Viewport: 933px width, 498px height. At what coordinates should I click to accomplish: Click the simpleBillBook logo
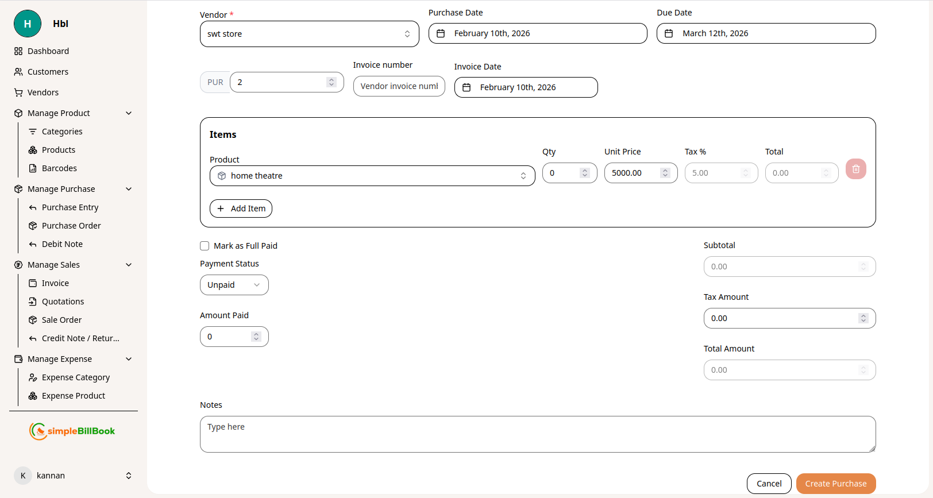(x=72, y=431)
